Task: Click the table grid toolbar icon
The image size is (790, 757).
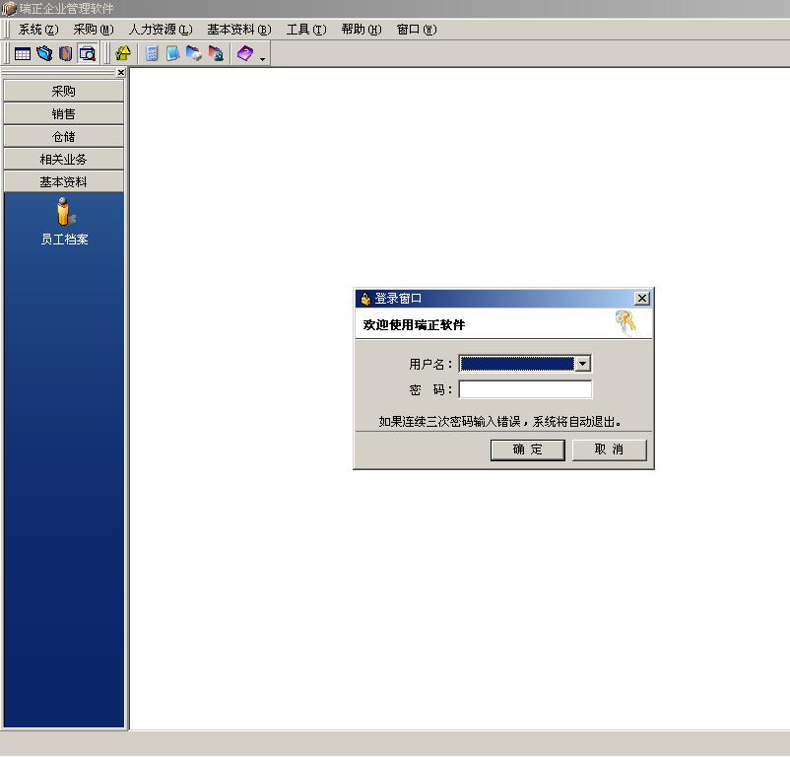Action: (23, 53)
